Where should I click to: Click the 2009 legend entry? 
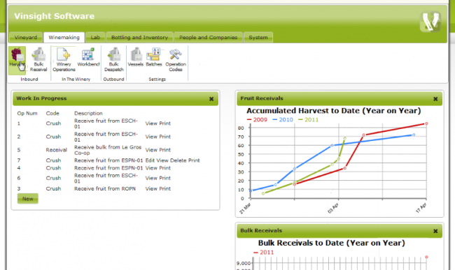click(257, 120)
